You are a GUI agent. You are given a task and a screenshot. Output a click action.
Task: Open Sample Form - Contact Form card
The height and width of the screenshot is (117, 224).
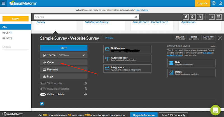tap(152, 26)
